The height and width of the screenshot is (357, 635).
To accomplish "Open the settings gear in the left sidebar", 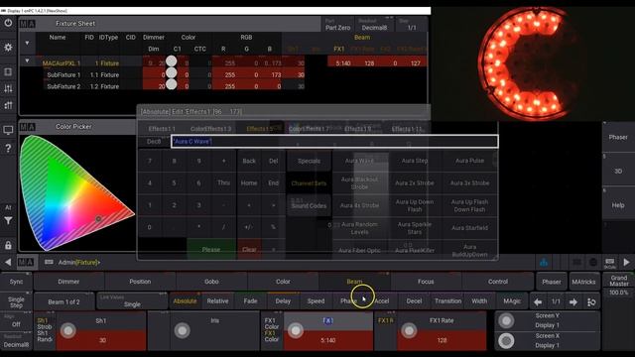I will (8, 48).
